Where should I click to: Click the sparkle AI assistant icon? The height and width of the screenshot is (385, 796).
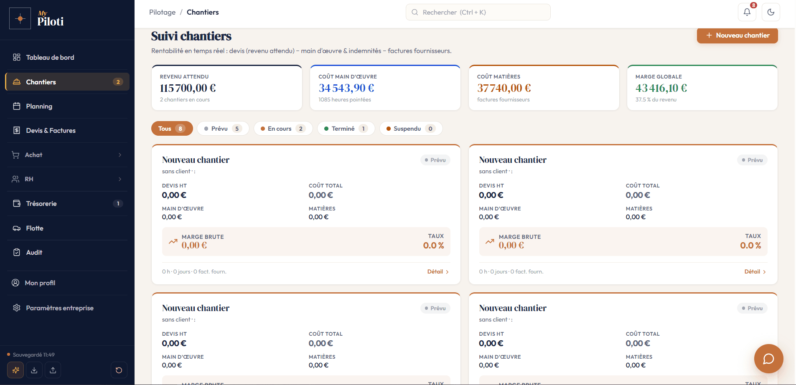click(16, 370)
